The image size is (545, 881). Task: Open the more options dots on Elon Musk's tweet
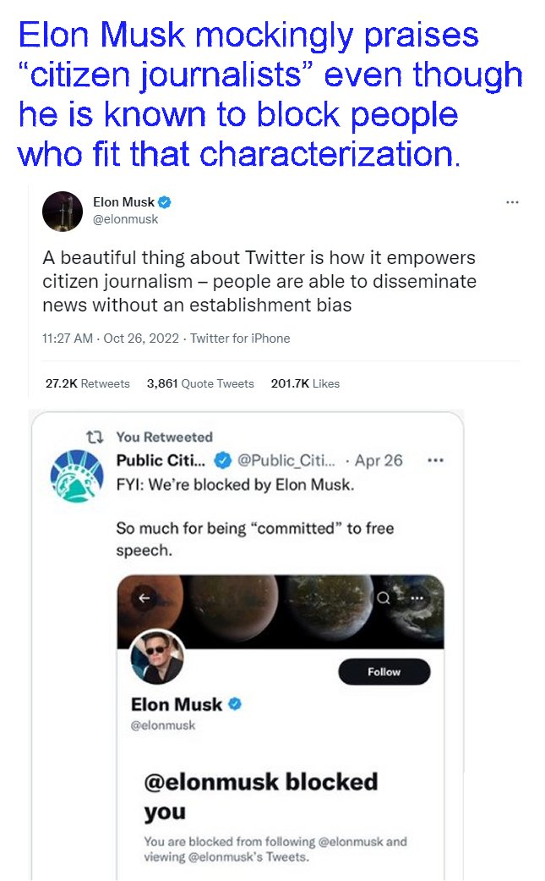(511, 202)
